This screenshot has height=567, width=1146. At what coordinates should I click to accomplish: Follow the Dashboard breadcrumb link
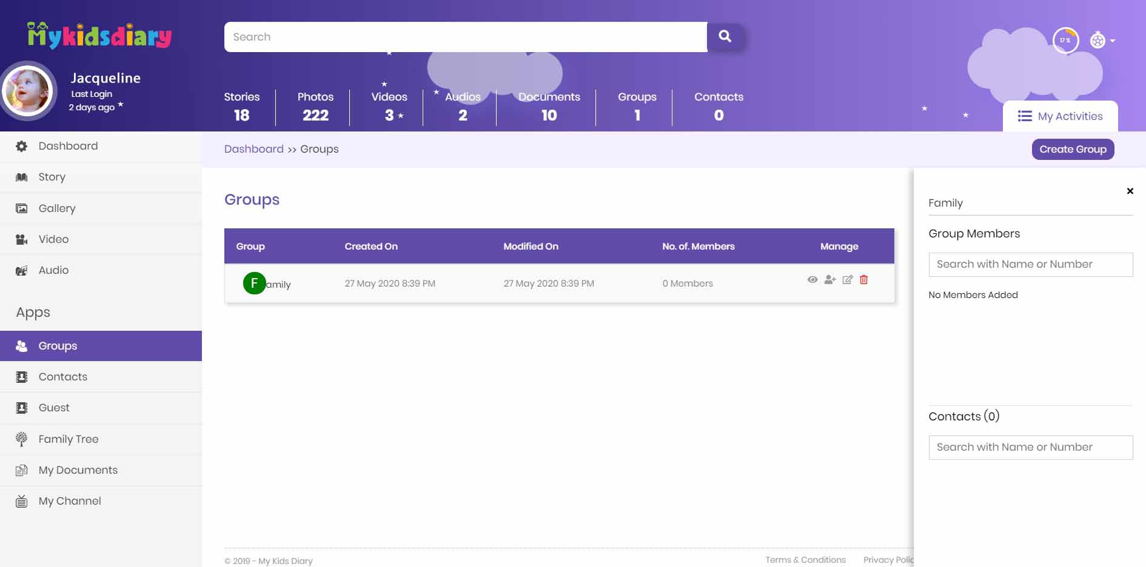(x=253, y=149)
